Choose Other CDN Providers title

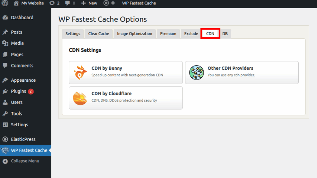tap(230, 68)
